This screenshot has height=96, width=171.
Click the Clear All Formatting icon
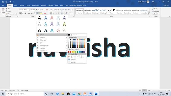pos(47,10)
